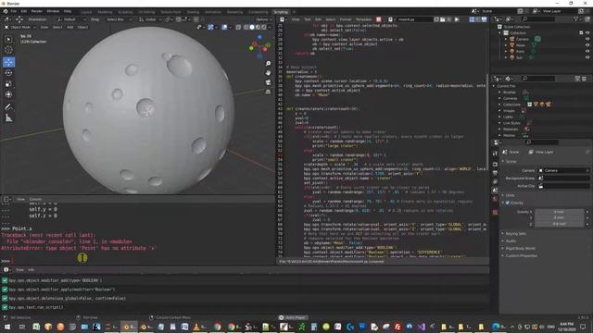Open the Window menu
The height and width of the screenshot is (333, 593).
pyautogui.click(x=53, y=11)
